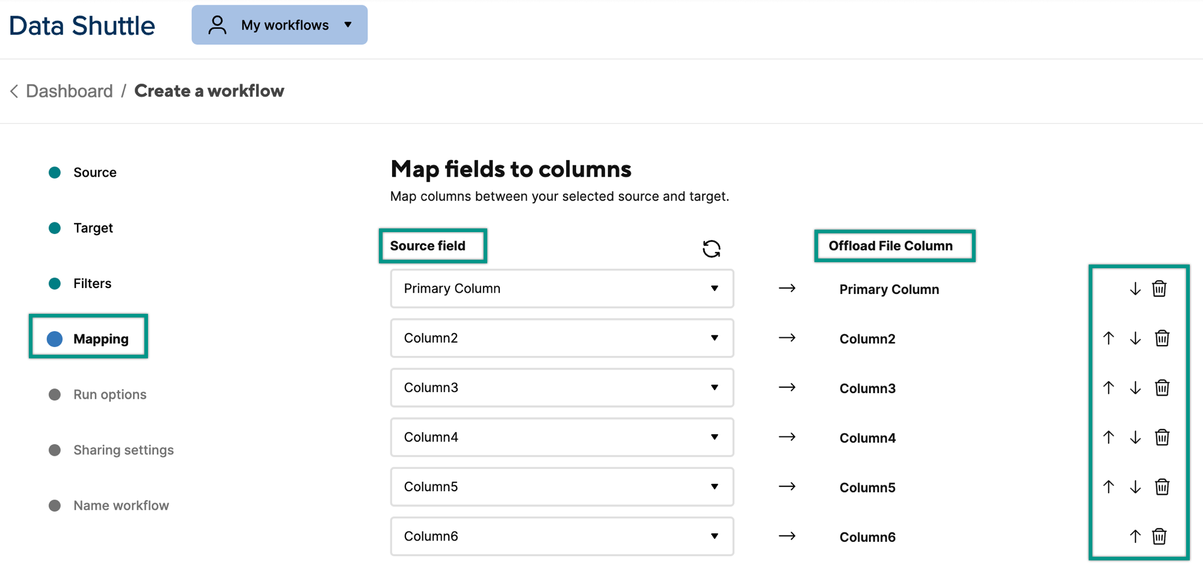Click the back chevron beside Dashboard

[x=14, y=91]
